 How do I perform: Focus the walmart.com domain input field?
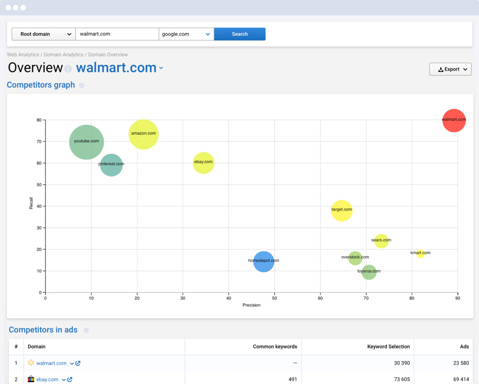tap(117, 34)
